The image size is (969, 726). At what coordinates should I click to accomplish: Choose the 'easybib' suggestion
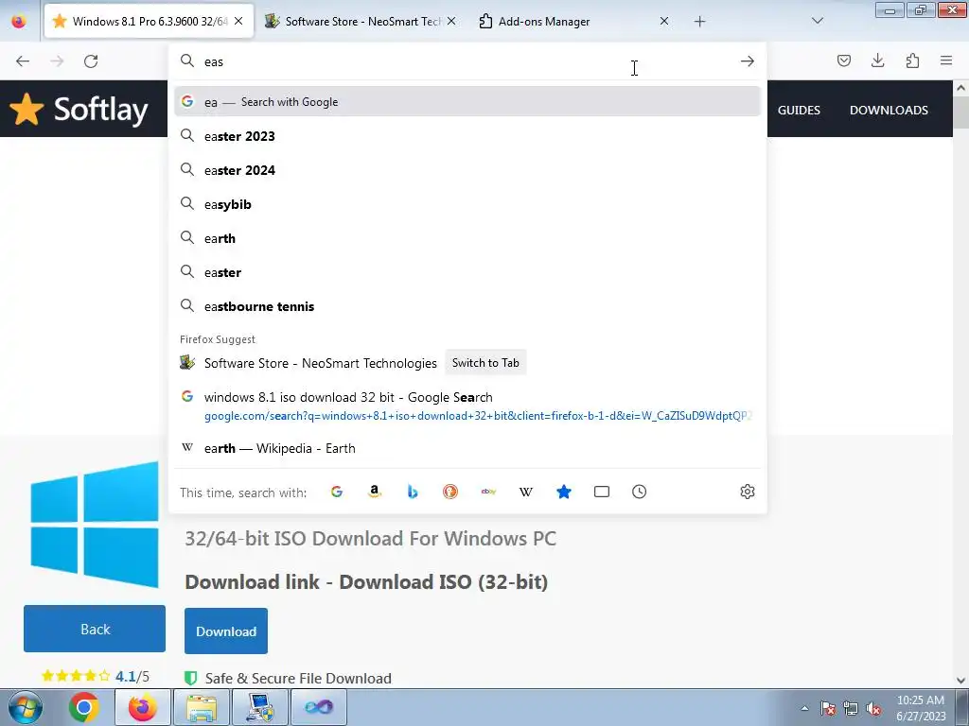[467, 204]
